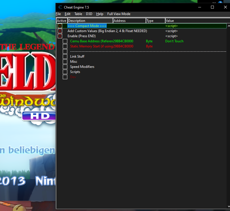The height and width of the screenshot is (211, 230).
Task: Sort by the Value column header
Action: tap(197, 21)
